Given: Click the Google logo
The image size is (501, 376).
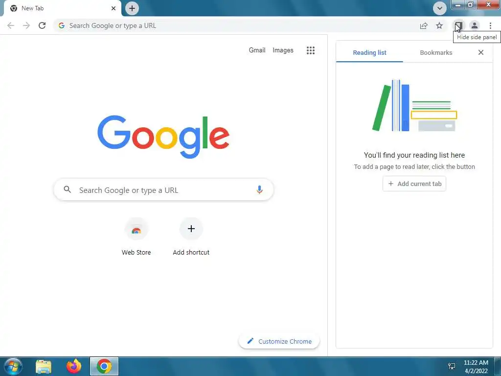Looking at the screenshot, I should [x=163, y=137].
